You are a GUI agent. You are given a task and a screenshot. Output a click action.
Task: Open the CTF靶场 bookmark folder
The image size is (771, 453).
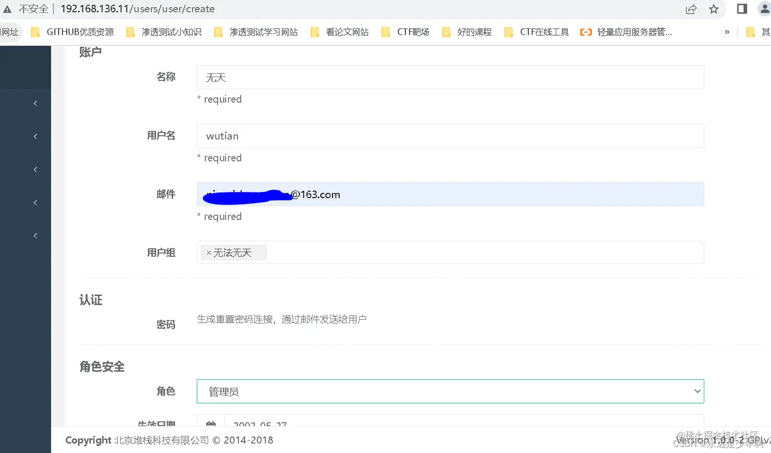405,32
